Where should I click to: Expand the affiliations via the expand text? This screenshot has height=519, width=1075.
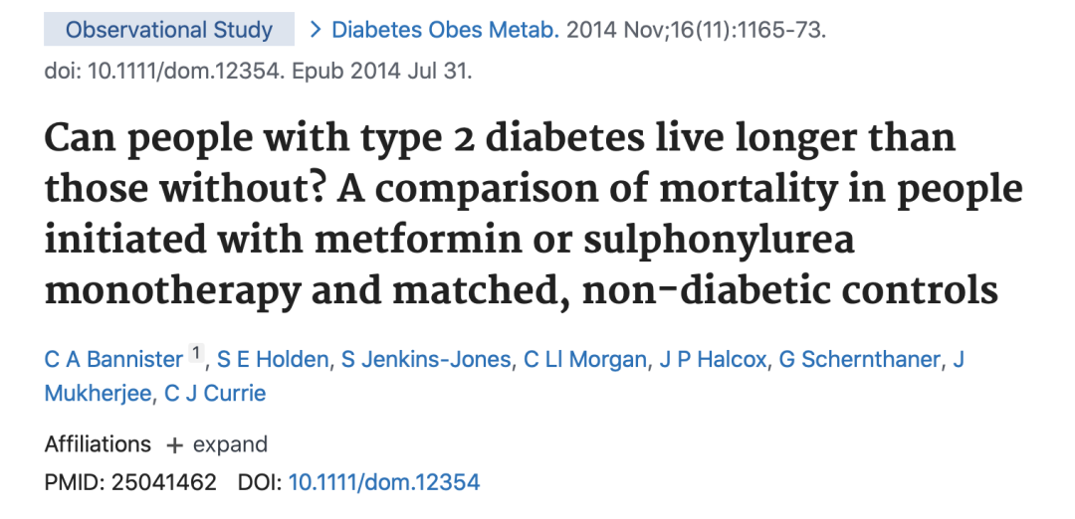tap(230, 444)
